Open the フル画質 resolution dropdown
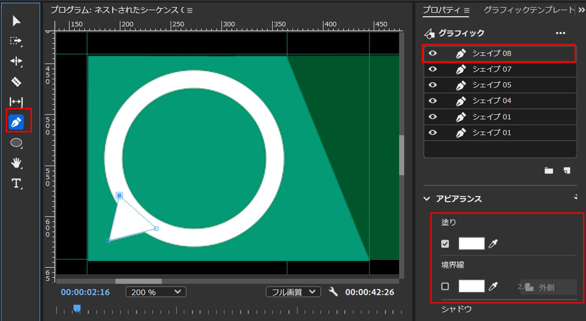586x321 pixels. 293,292
